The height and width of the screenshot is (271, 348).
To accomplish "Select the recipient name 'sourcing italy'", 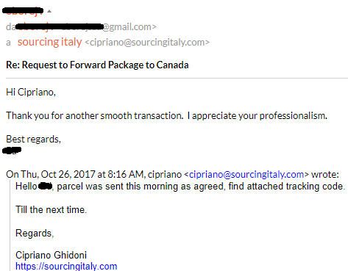I will click(49, 42).
